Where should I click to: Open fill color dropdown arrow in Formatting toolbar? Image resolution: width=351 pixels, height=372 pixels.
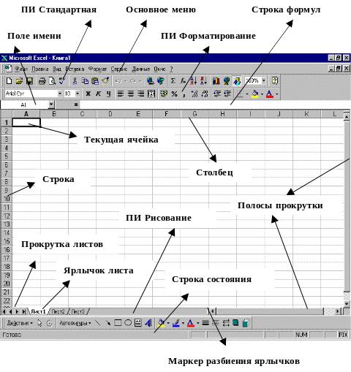click(262, 94)
